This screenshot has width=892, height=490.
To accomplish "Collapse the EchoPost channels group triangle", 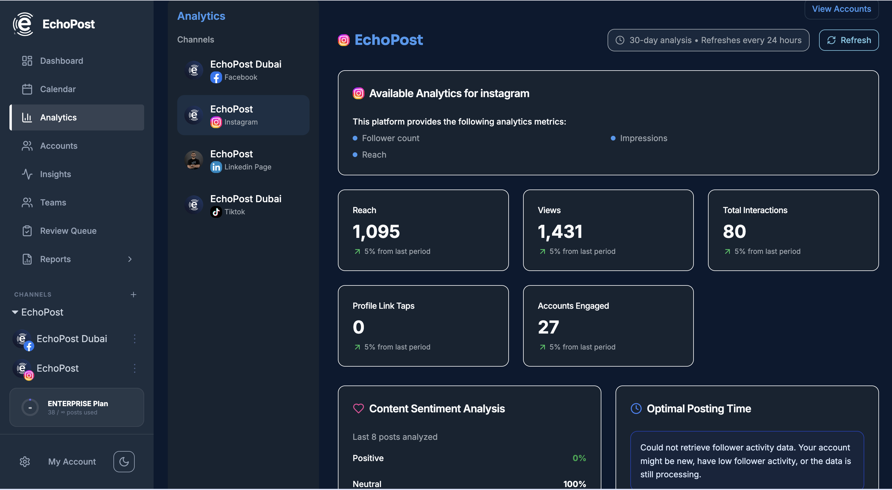I will [15, 312].
